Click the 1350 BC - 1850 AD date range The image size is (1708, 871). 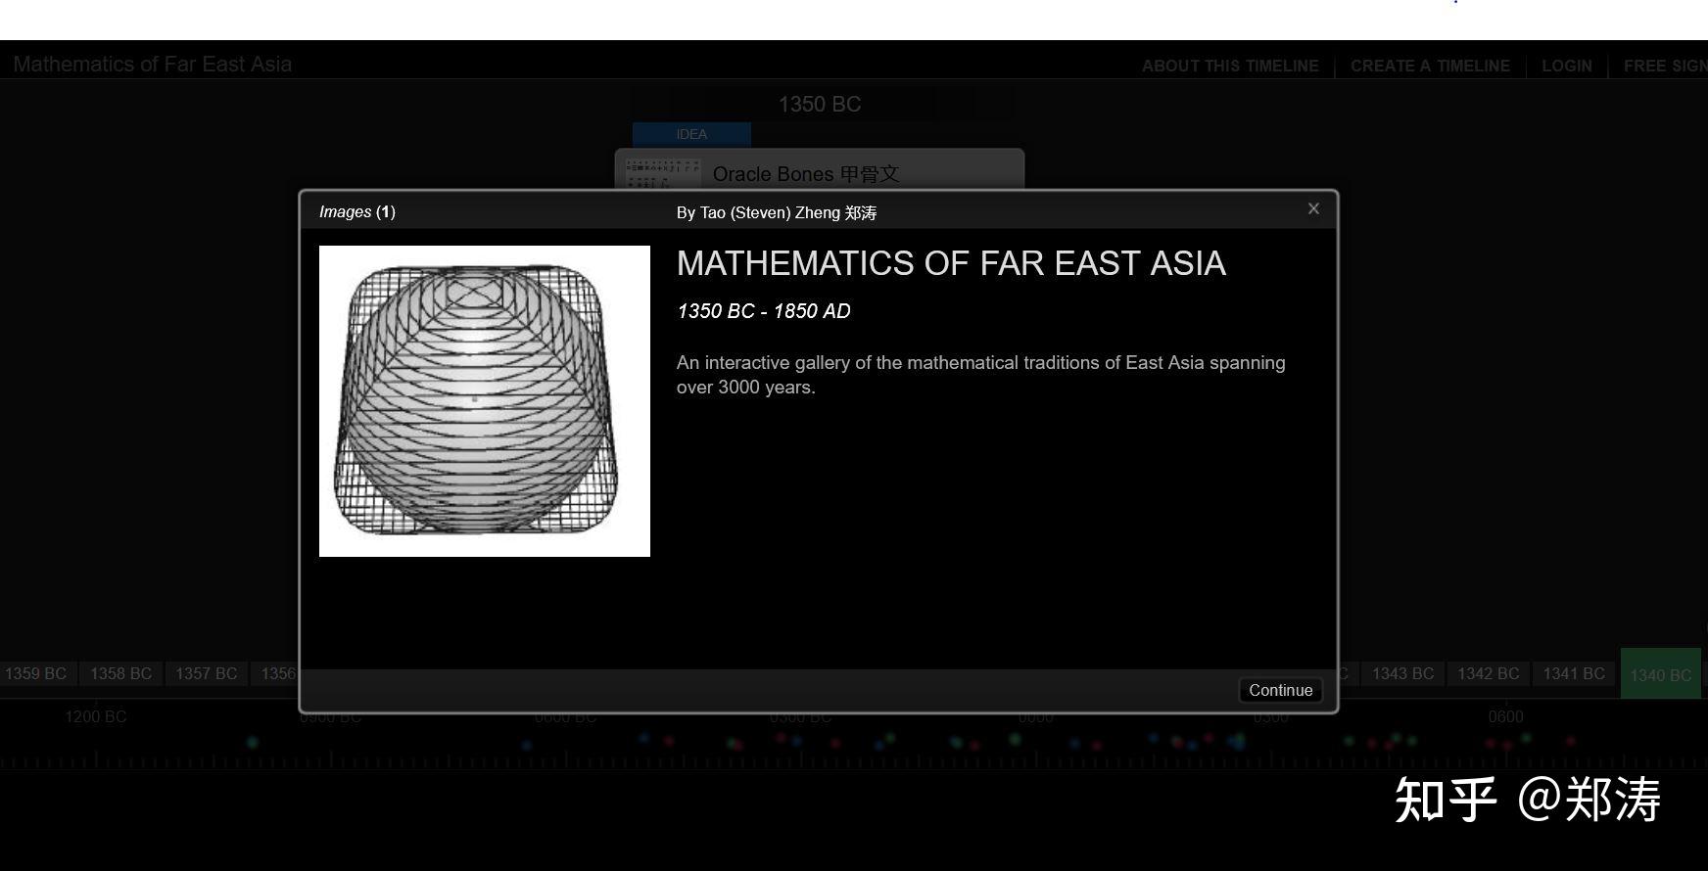pyautogui.click(x=764, y=311)
